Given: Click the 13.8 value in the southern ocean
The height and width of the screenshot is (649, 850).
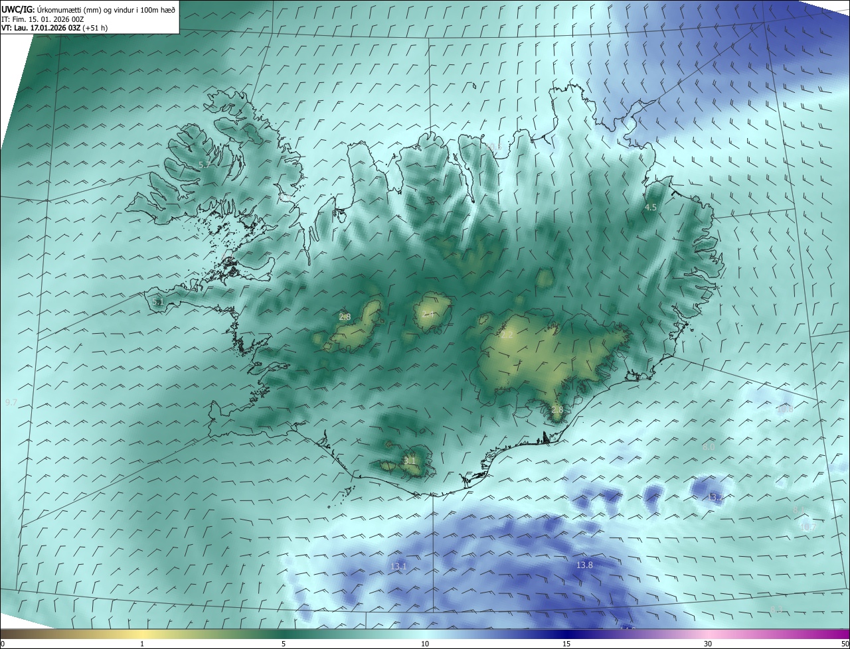Looking at the screenshot, I should (584, 565).
